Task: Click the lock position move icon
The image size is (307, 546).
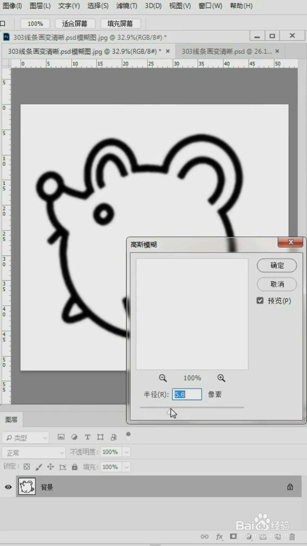Action: click(50, 467)
